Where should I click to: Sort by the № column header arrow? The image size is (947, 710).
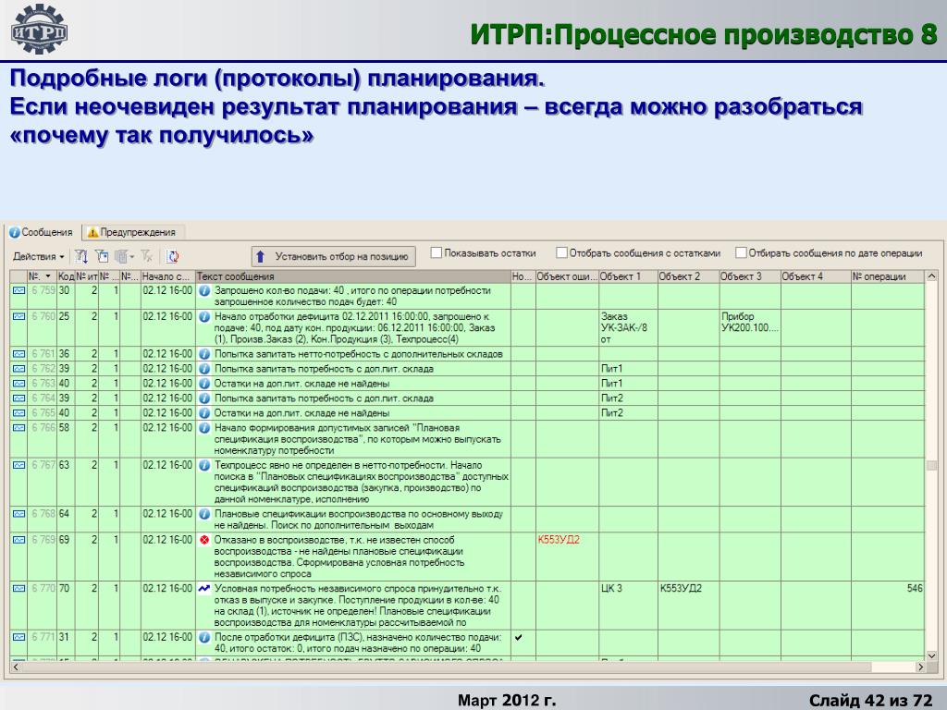point(48,276)
